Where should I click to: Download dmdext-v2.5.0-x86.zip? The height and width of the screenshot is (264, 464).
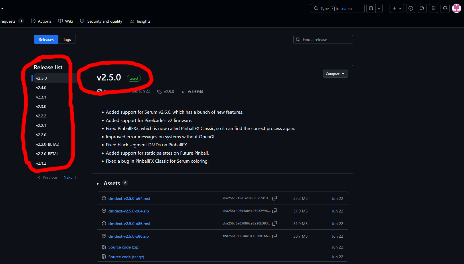tap(129, 236)
